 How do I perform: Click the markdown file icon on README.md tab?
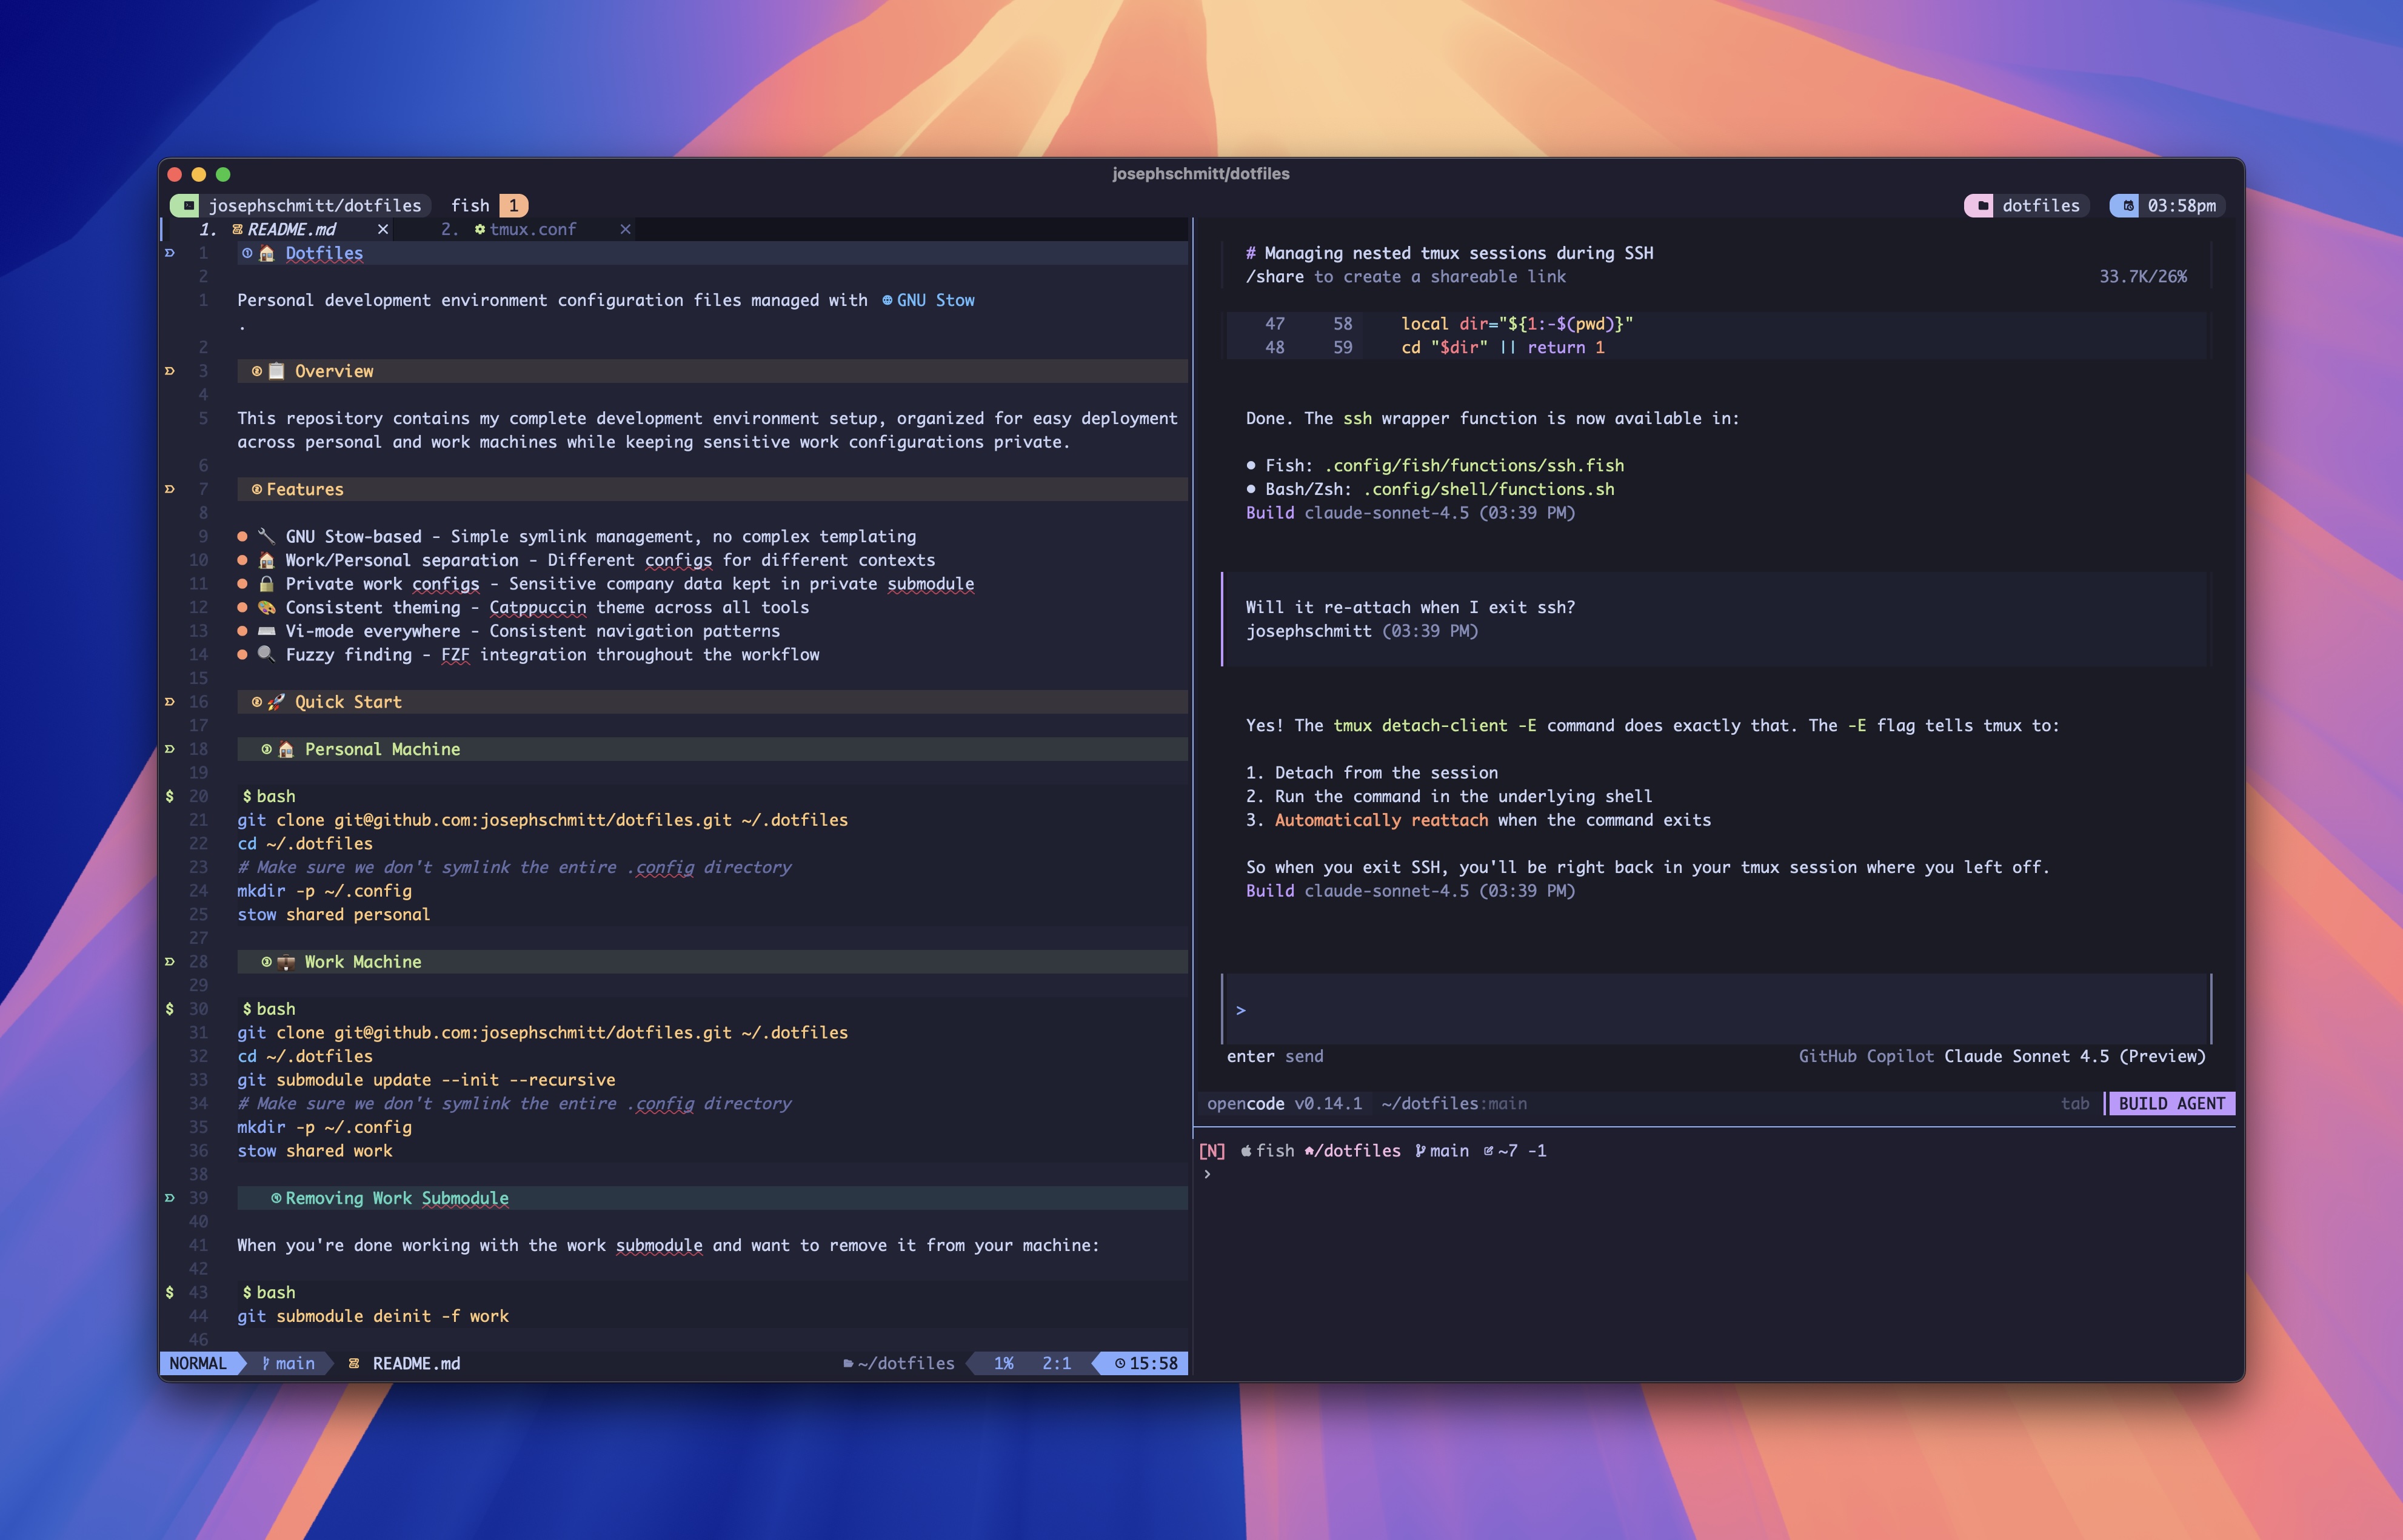point(238,229)
